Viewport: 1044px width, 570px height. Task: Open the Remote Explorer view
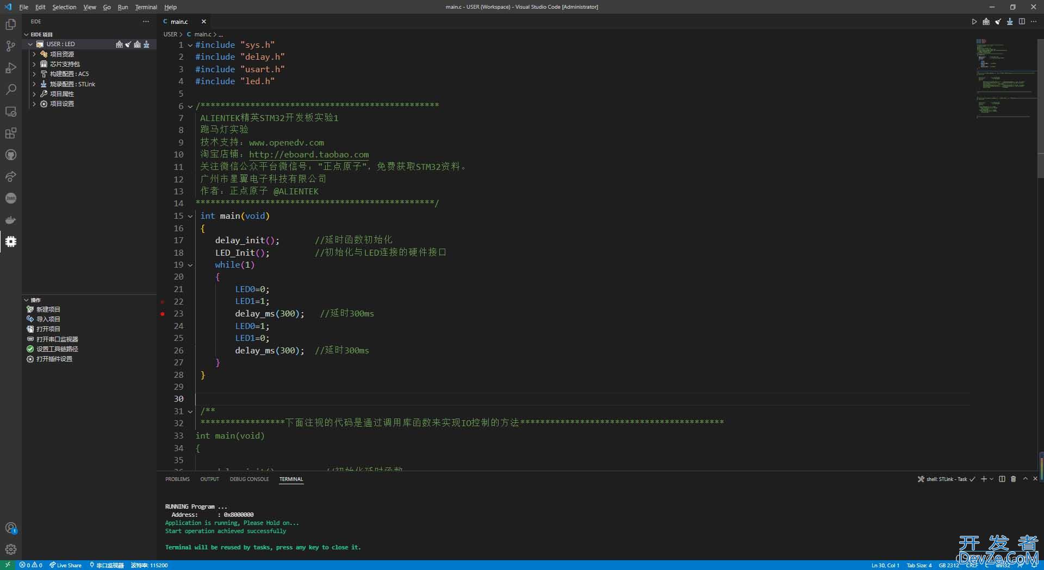11,111
